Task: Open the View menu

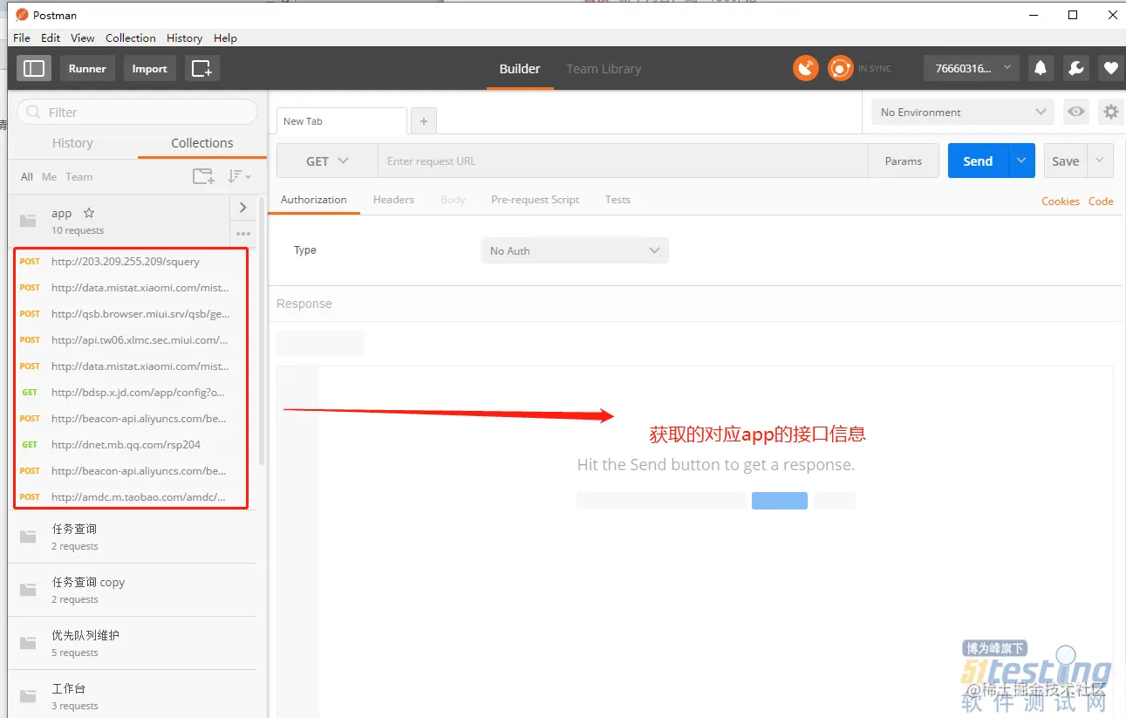Action: click(83, 38)
